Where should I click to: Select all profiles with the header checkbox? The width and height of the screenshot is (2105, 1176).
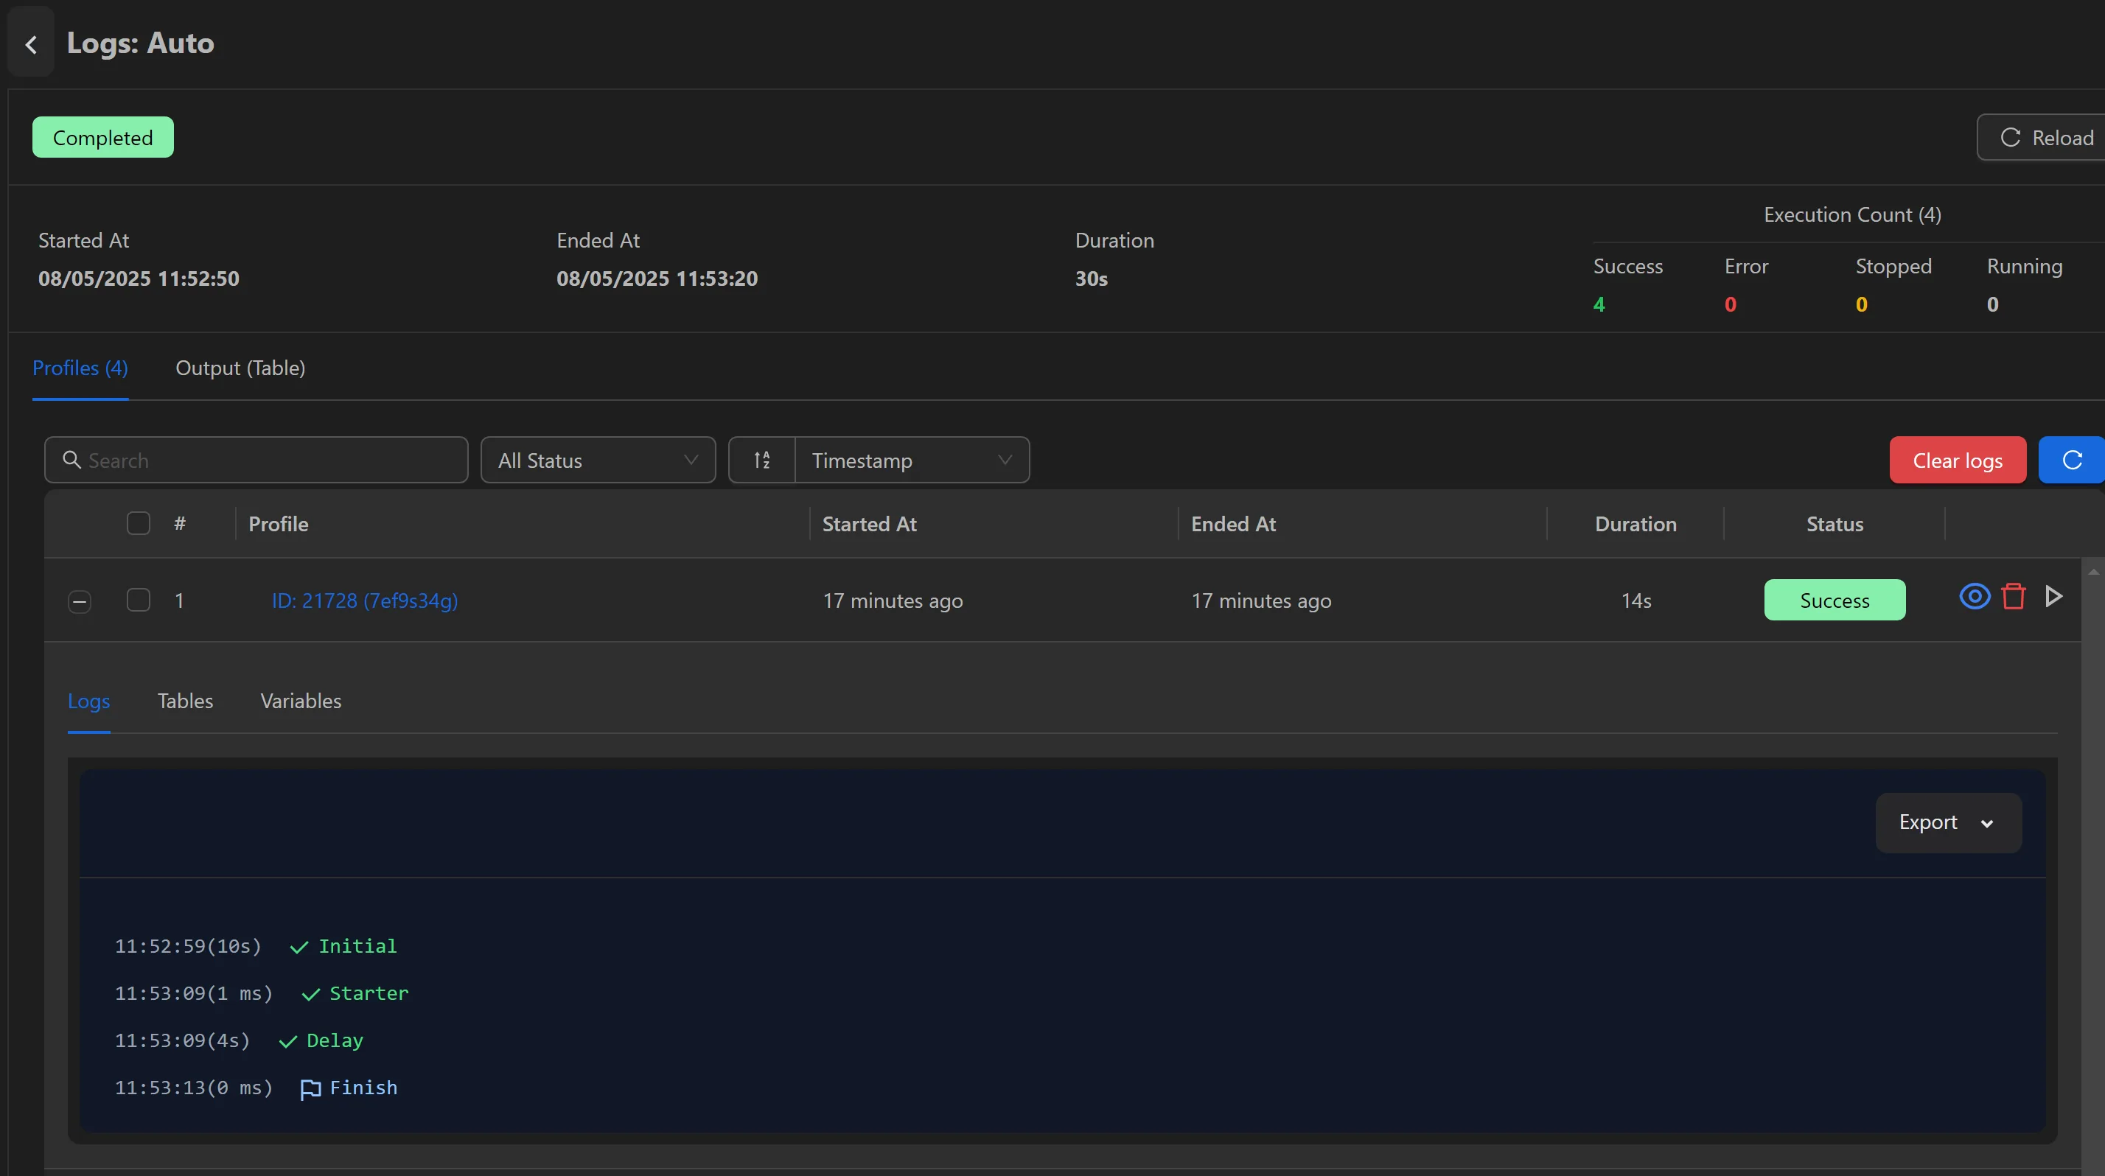(x=137, y=523)
